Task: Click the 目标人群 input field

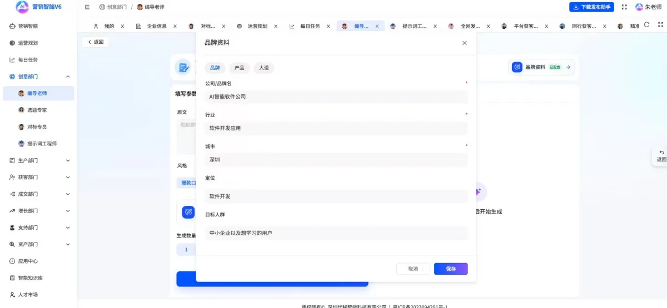Action: point(336,233)
